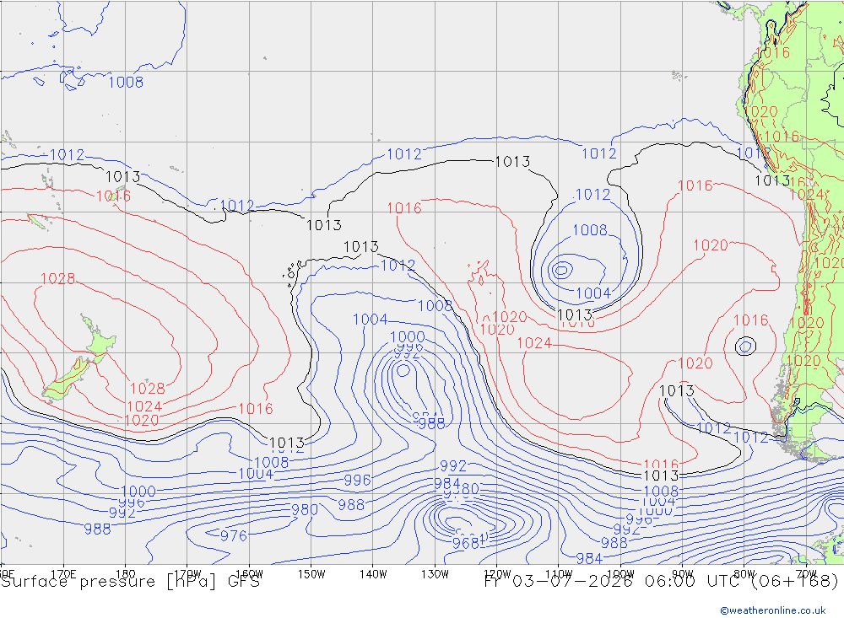This screenshot has height=618, width=844.
Task: Click the red 1016 label off Chile
Action: (750, 320)
